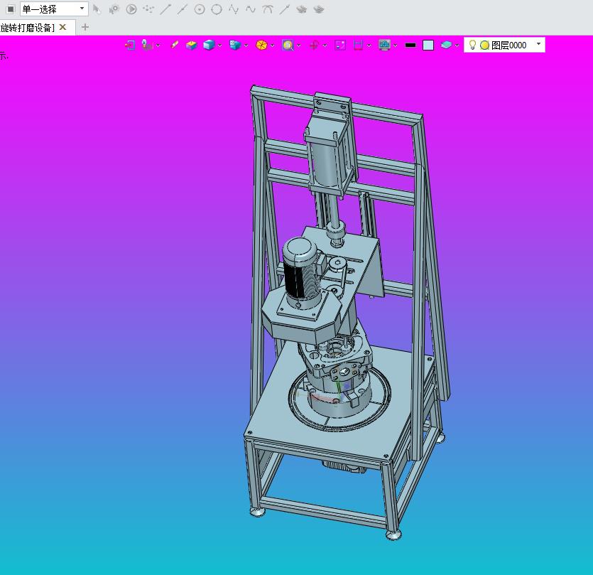This screenshot has height=575, width=593.
Task: Click the blue view orientation cube icon
Action: pos(235,45)
